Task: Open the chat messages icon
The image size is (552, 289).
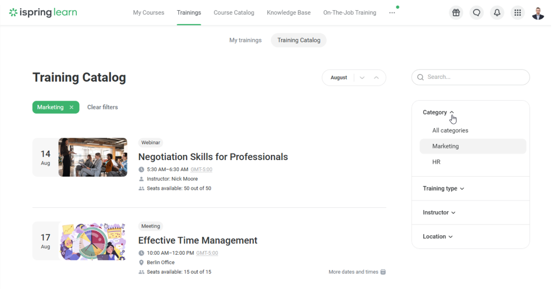Action: (x=476, y=13)
